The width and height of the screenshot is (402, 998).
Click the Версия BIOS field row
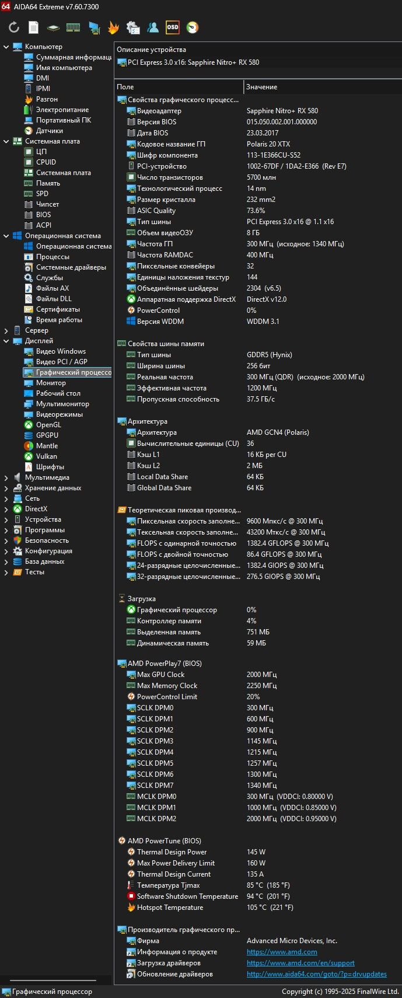(x=258, y=122)
